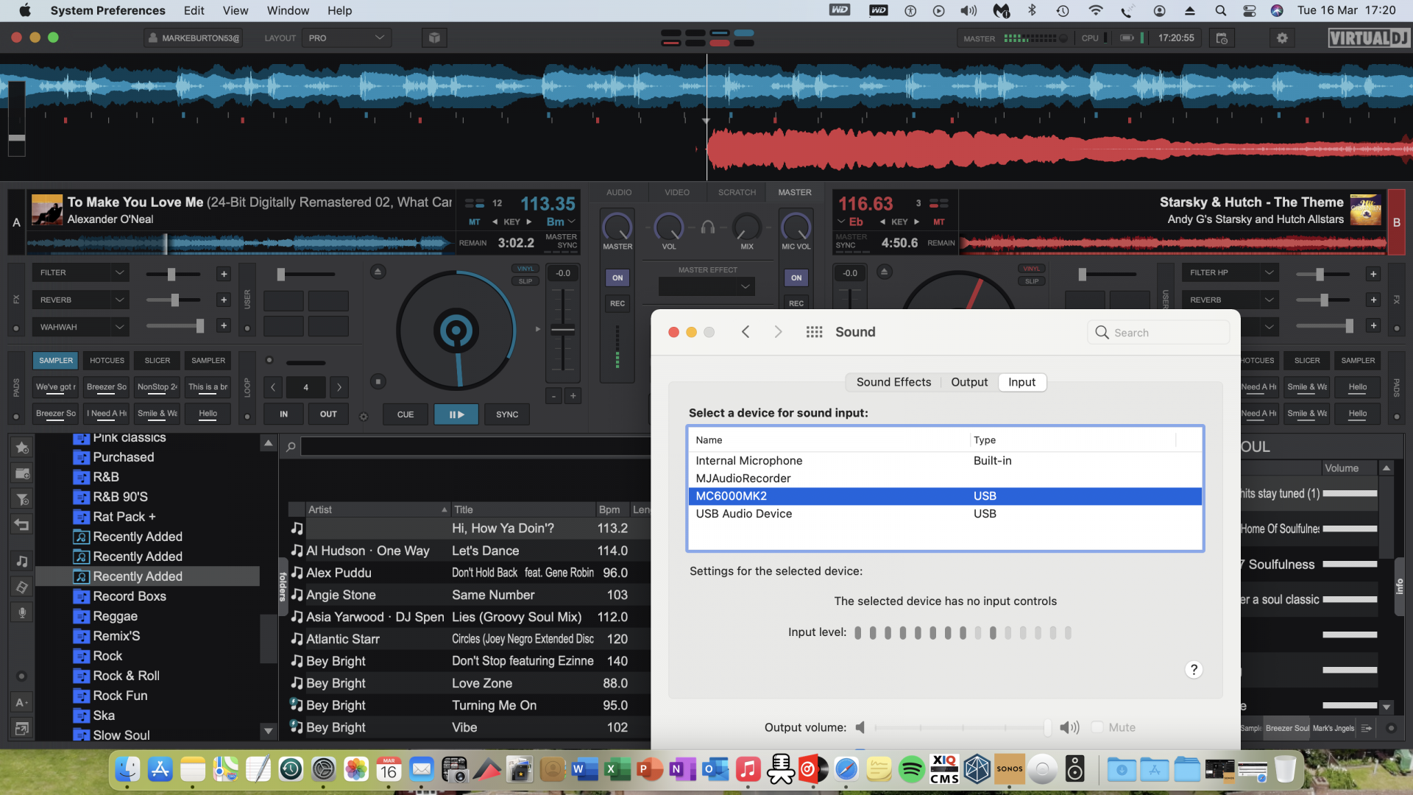Image resolution: width=1413 pixels, height=795 pixels.
Task: Open VirtualDJ settings gear icon
Action: click(1282, 38)
